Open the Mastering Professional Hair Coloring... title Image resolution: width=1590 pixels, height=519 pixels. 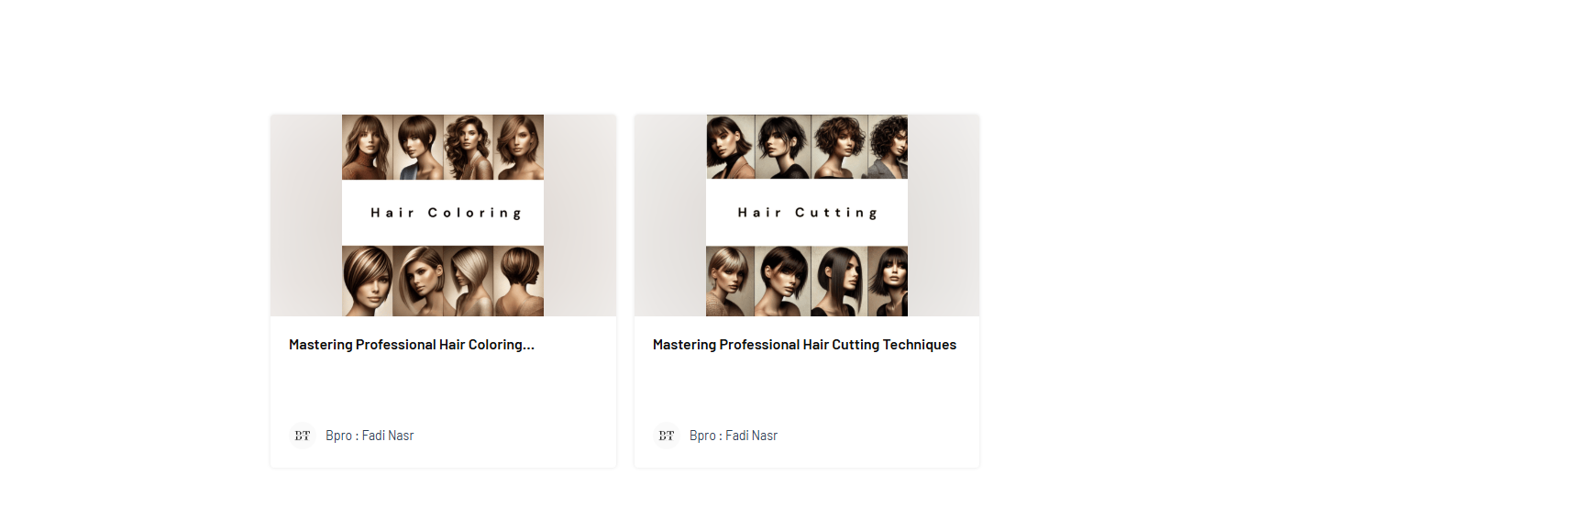[x=412, y=345]
